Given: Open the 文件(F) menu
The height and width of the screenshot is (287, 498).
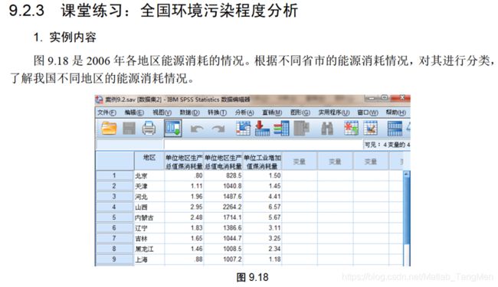Looking at the screenshot, I should point(106,113).
